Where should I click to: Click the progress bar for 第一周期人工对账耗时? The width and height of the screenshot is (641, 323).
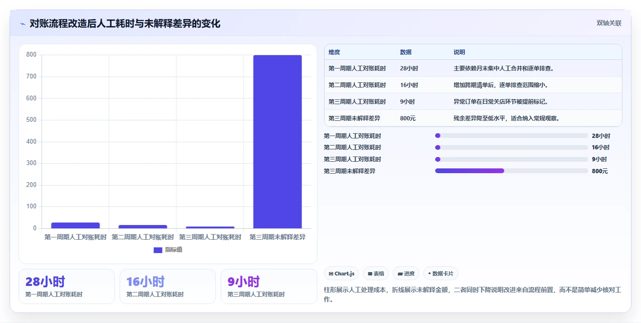pyautogui.click(x=511, y=136)
